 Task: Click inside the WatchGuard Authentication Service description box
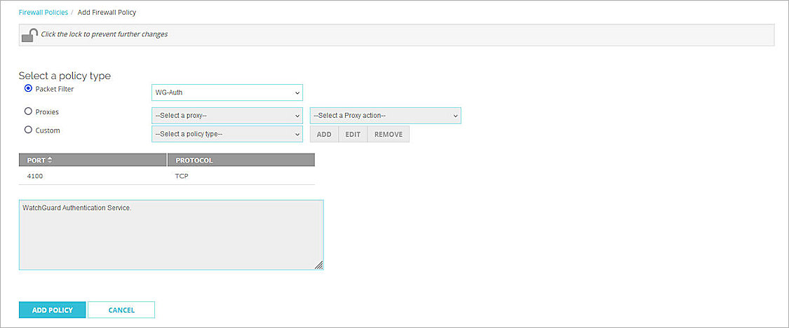click(170, 235)
